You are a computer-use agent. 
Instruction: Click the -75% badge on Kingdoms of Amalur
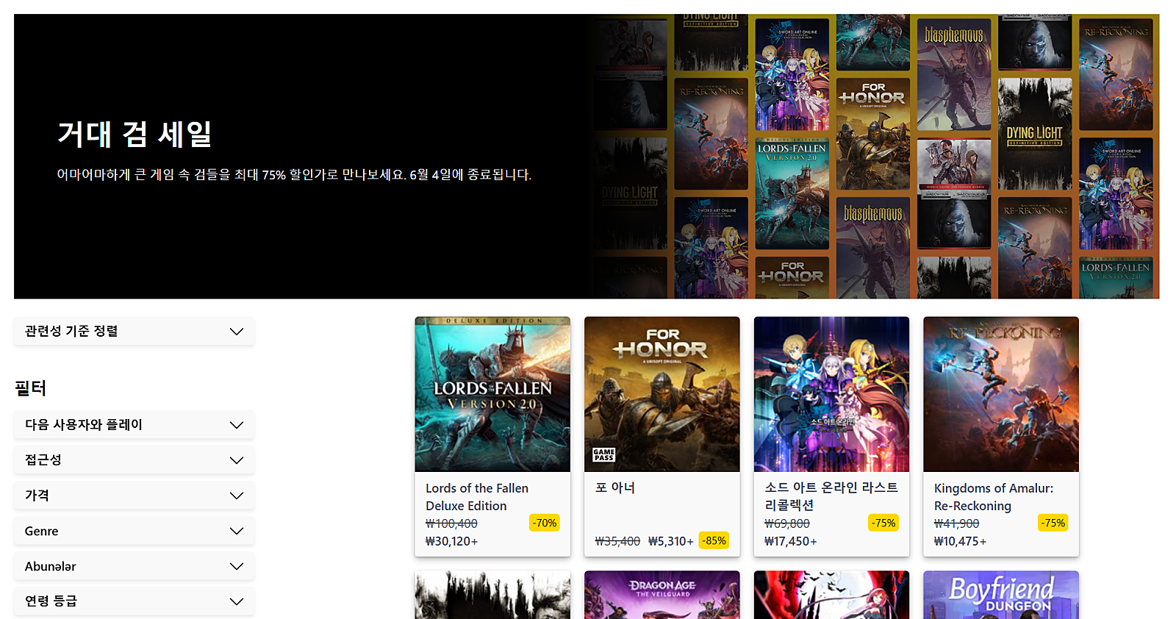click(1053, 523)
